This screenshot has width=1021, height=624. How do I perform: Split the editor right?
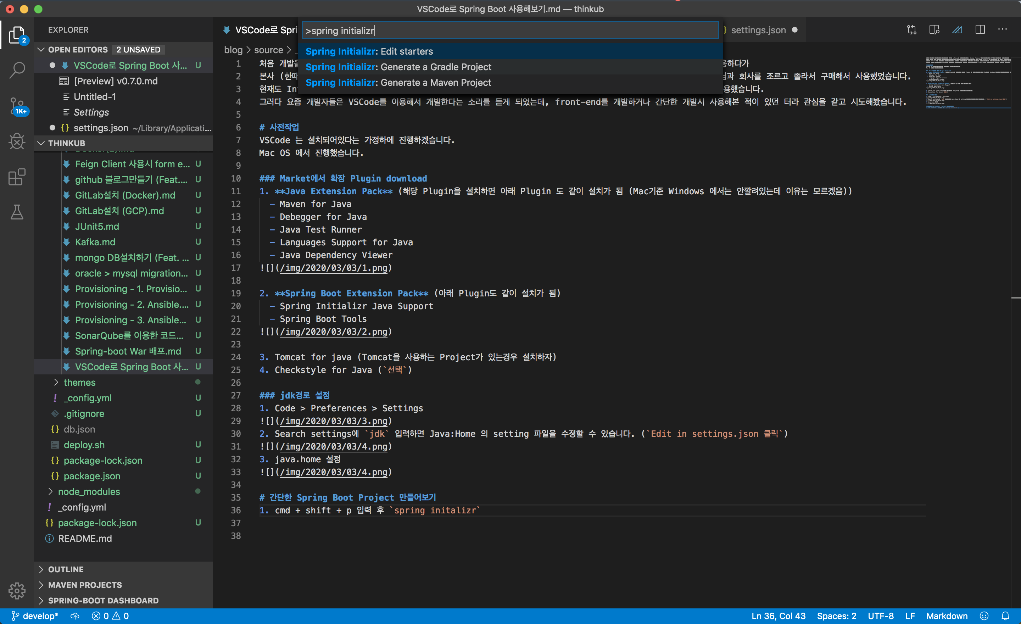click(x=980, y=30)
